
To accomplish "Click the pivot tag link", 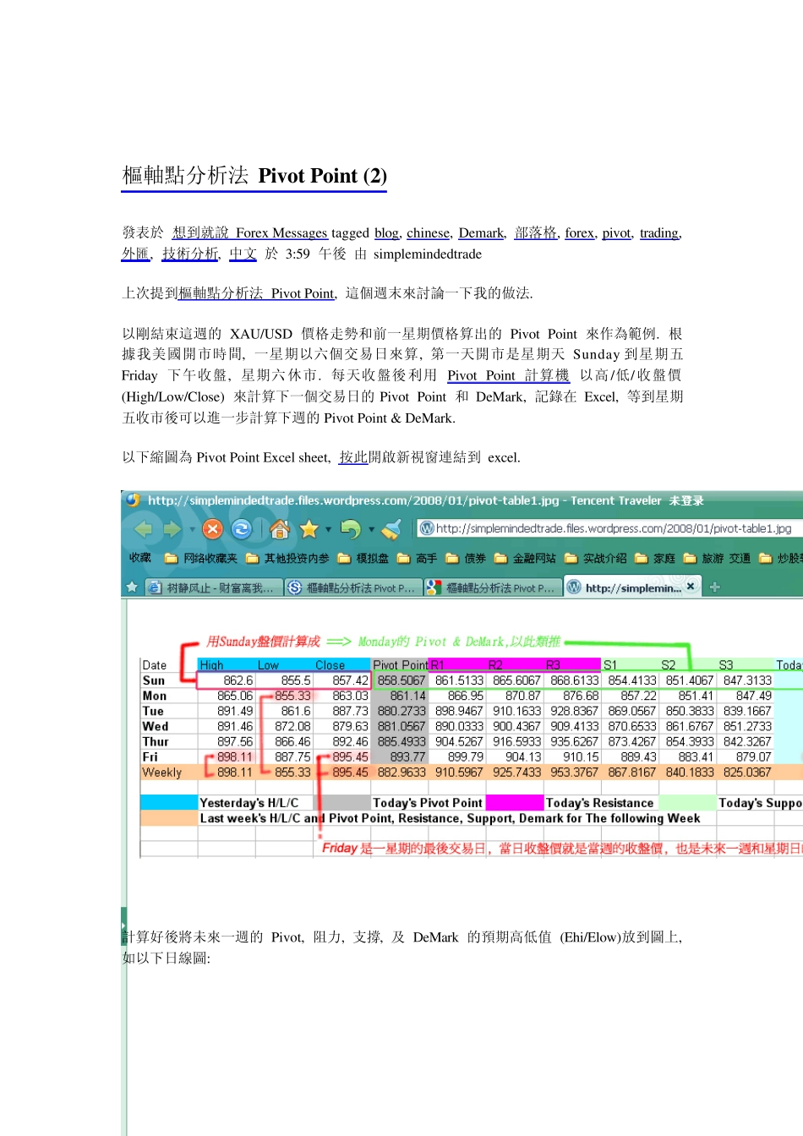I will point(617,232).
